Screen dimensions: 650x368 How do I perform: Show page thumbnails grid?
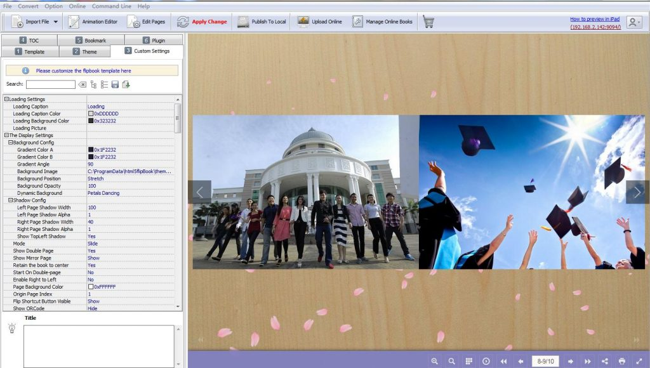click(x=469, y=361)
